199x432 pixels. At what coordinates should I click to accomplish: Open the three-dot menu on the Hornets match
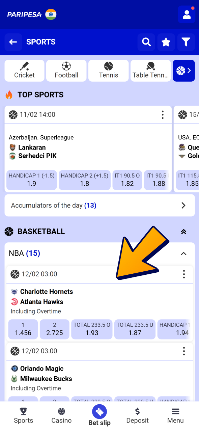(x=184, y=274)
